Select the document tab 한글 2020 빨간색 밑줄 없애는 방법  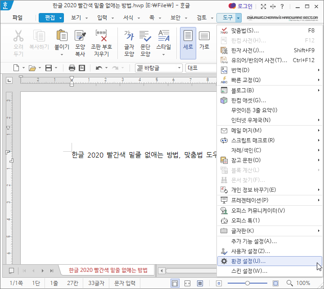point(108,270)
